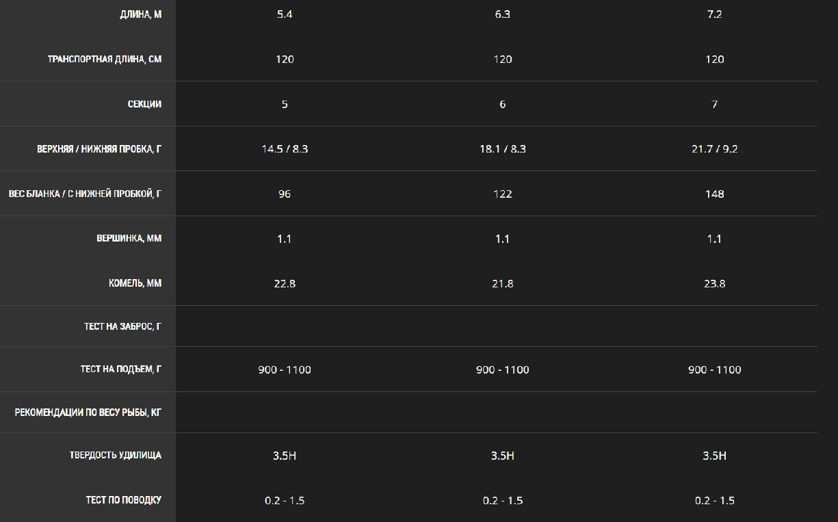The width and height of the screenshot is (838, 522).
Task: Click ВЕС БЛАНКА / С НИЖНЕЙ ПРОБКОЙ label
Action: (x=85, y=194)
